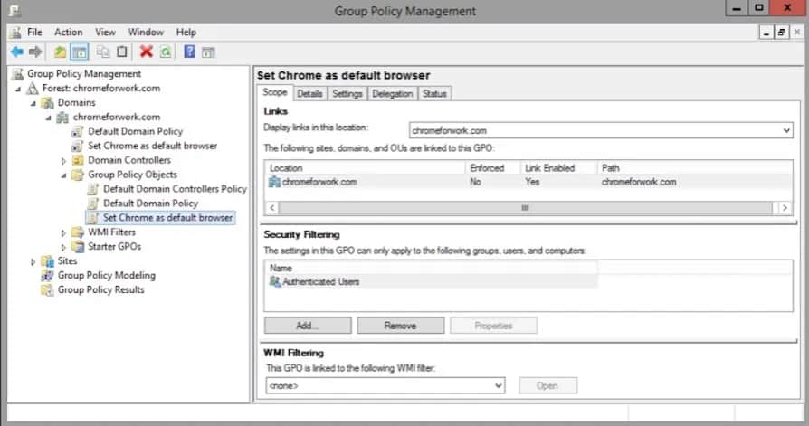This screenshot has height=426, width=809.
Task: Click the Remove button
Action: point(400,326)
